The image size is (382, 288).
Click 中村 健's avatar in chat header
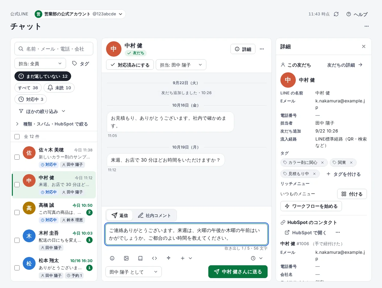[x=114, y=49]
